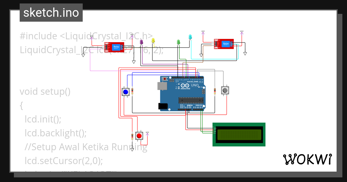Image resolution: width=347 pixels, height=182 pixels.
Task: Select the purple LED
Action: click(x=141, y=41)
